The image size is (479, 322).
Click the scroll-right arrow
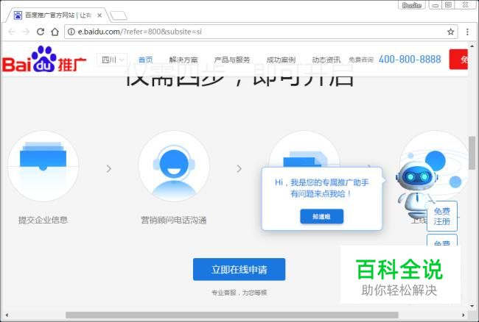pyautogui.click(x=464, y=315)
